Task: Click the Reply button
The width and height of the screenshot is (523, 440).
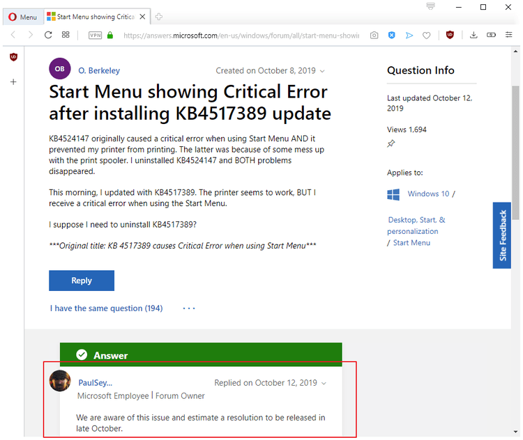Action: point(82,281)
